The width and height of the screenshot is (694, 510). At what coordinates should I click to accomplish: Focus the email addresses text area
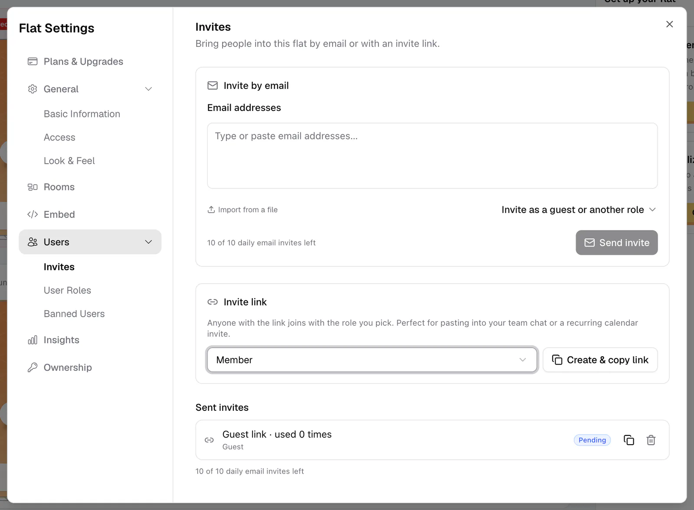pyautogui.click(x=432, y=156)
